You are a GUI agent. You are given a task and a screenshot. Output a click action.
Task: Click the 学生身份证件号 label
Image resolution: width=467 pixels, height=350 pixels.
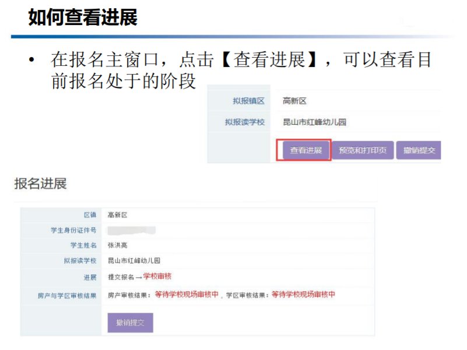click(x=73, y=230)
